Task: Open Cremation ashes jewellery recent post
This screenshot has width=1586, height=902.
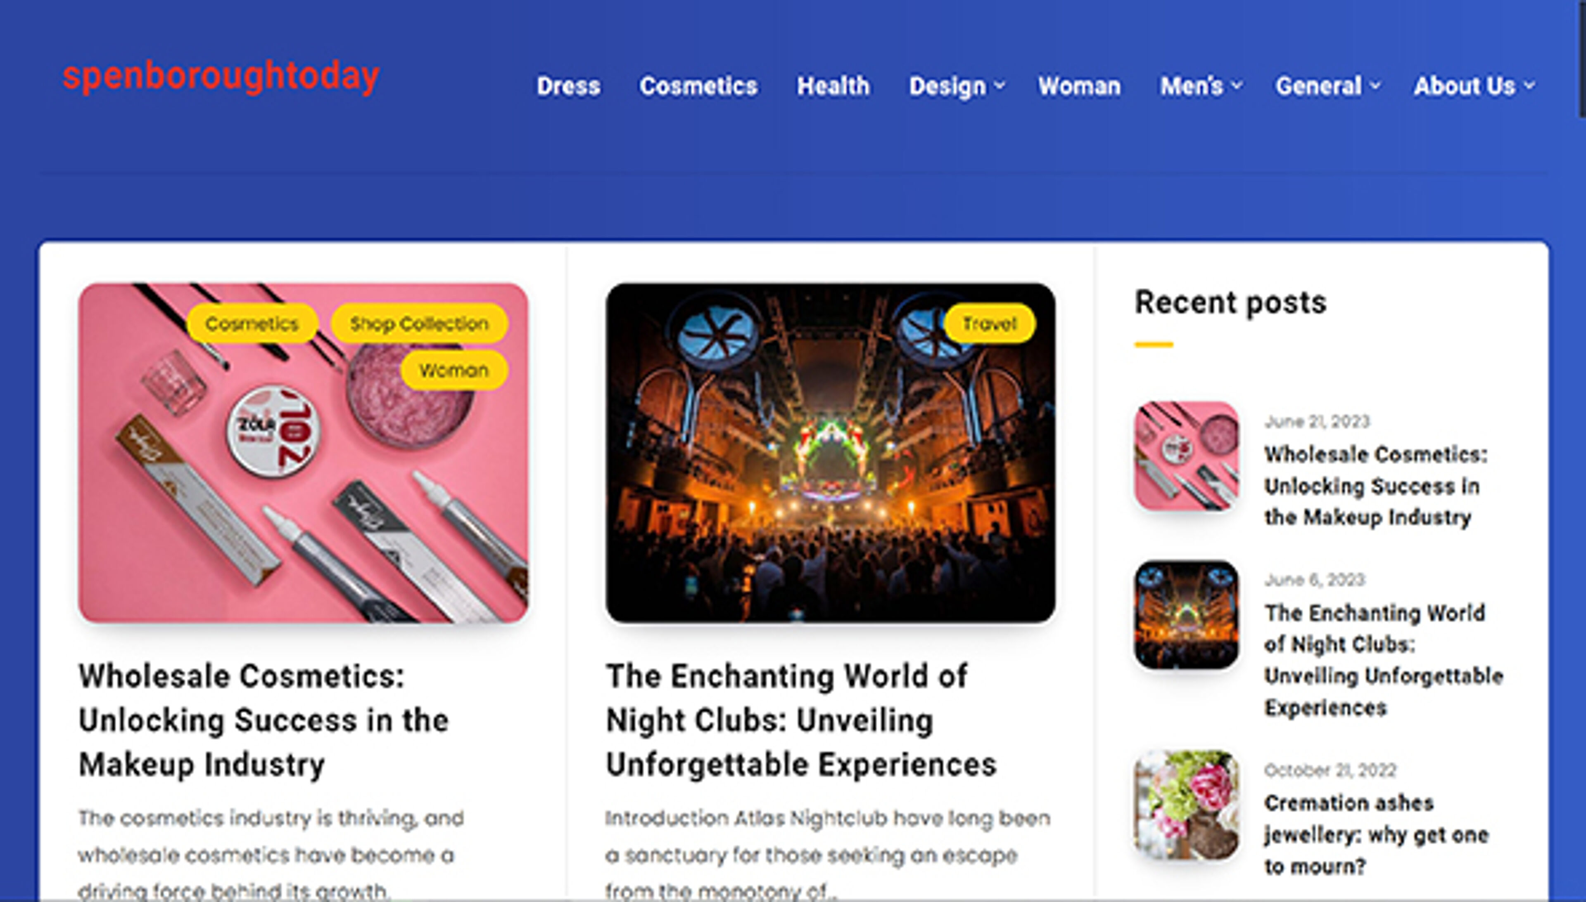Action: coord(1377,834)
